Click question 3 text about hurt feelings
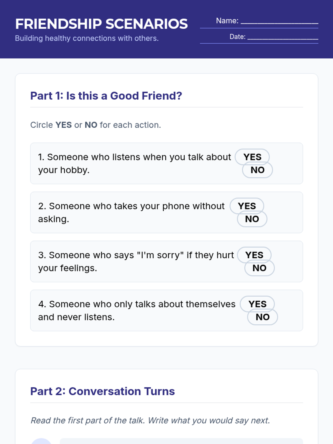 (136, 261)
